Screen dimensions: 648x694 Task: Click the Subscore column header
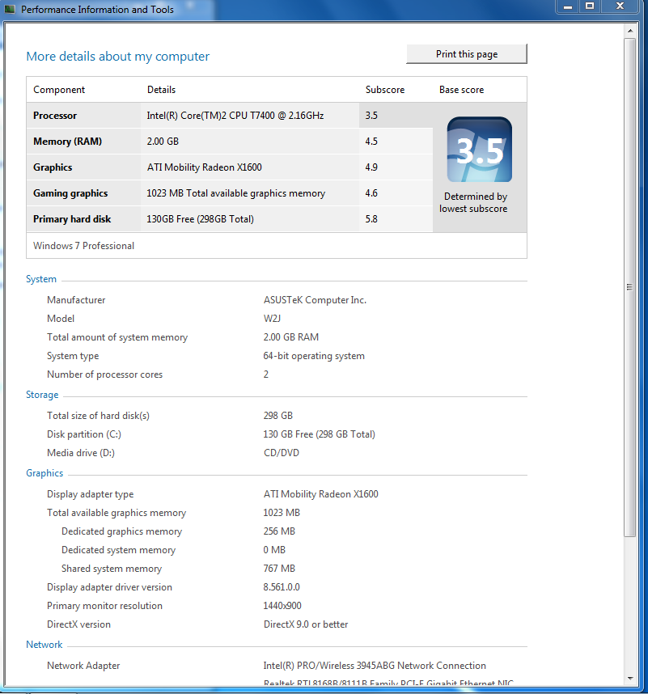tap(385, 90)
